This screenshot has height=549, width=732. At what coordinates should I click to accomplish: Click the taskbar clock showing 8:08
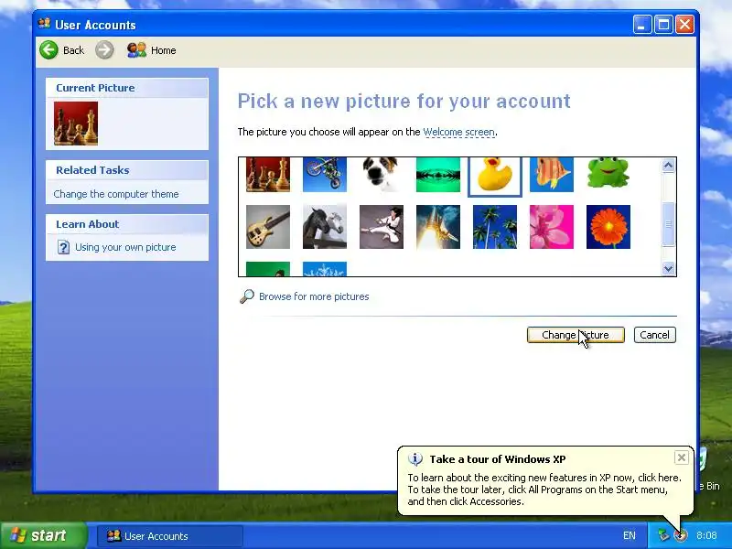point(706,535)
